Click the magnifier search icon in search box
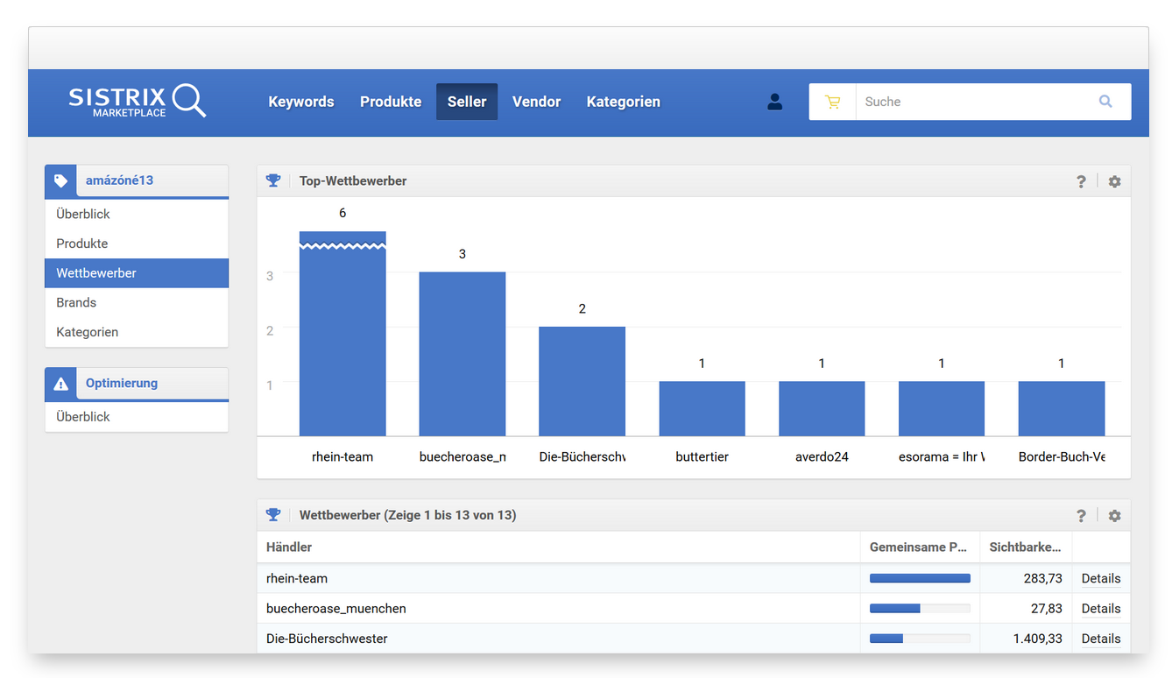 click(x=1105, y=102)
